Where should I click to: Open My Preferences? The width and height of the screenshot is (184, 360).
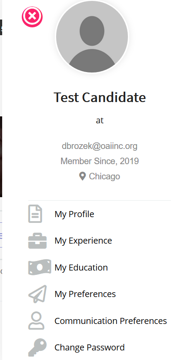tap(85, 294)
